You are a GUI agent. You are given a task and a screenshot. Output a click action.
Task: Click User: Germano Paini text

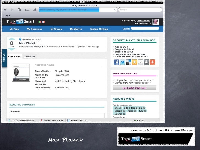click(x=28, y=46)
